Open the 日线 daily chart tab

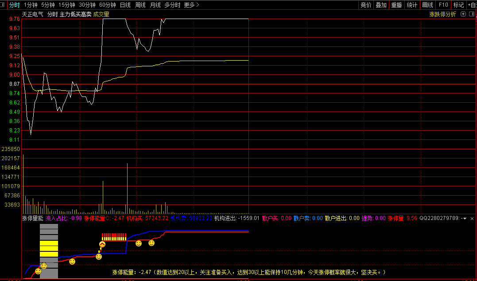pos(125,5)
